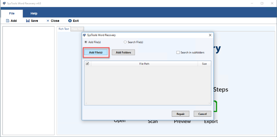This screenshot has height=137, width=277.
Task: Click the file list horizontal scrollbar
Action: coord(148,103)
